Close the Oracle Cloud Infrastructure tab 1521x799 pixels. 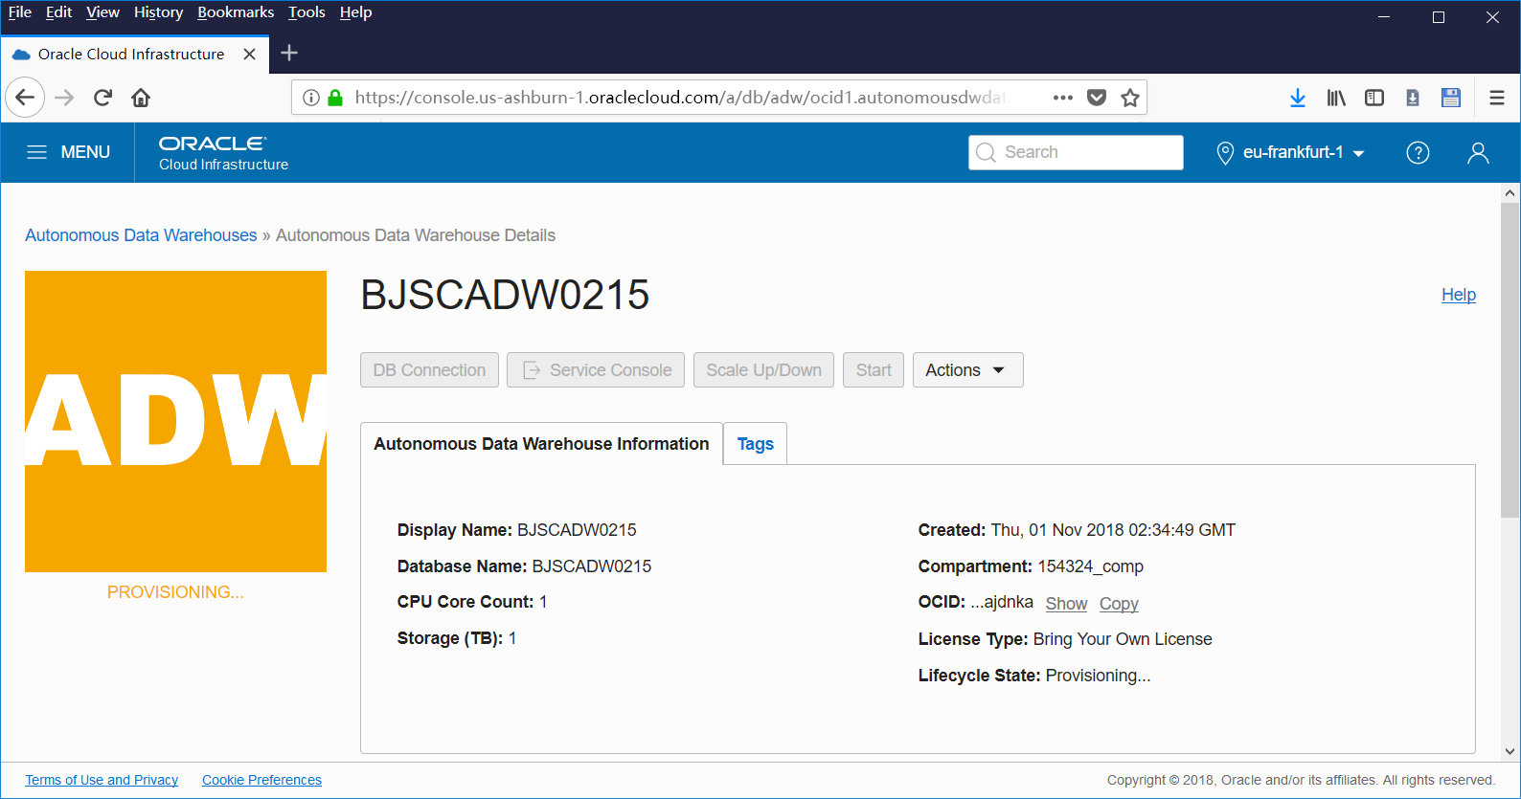point(249,55)
